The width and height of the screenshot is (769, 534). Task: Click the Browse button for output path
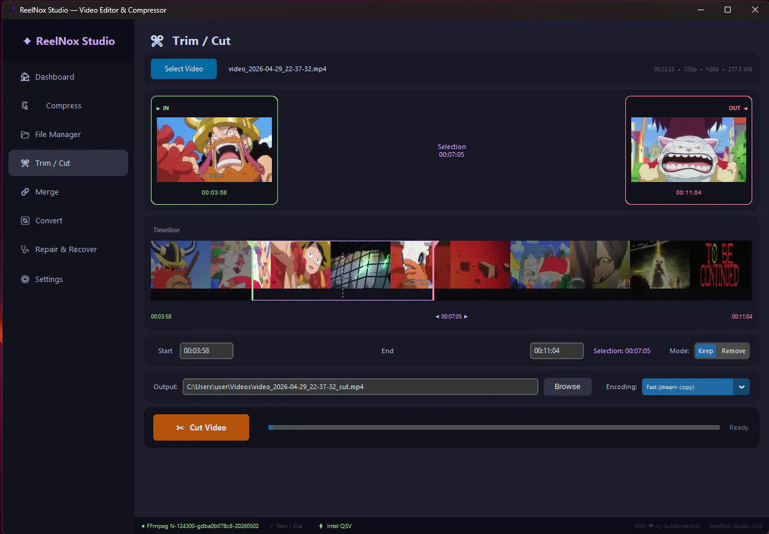(x=567, y=387)
